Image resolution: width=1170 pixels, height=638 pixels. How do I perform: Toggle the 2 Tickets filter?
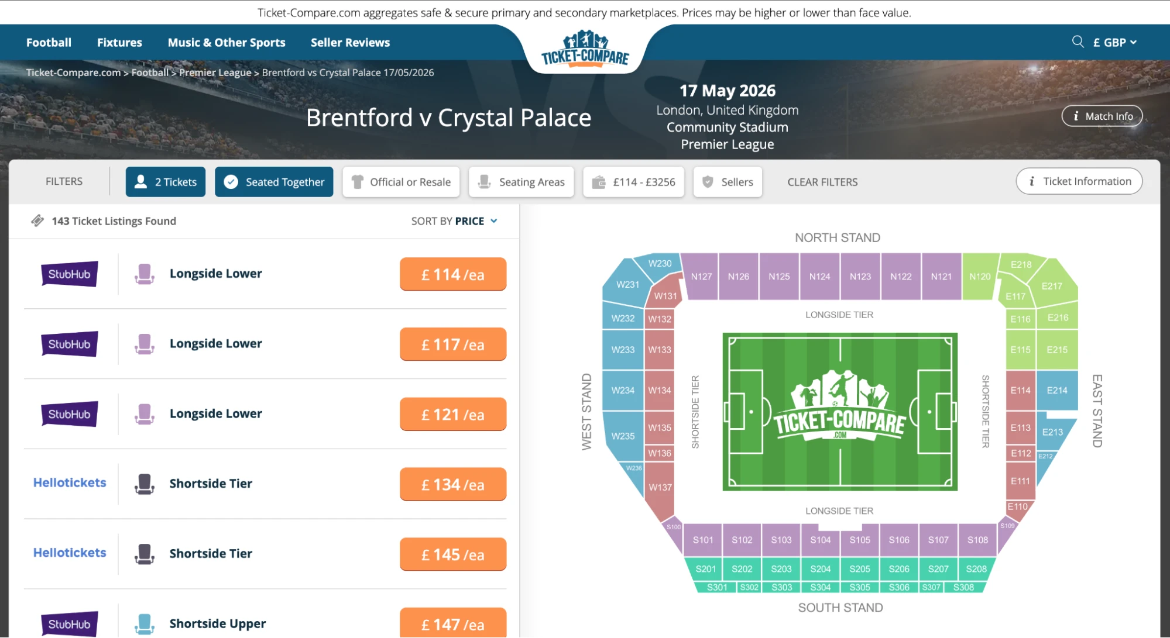click(x=165, y=181)
